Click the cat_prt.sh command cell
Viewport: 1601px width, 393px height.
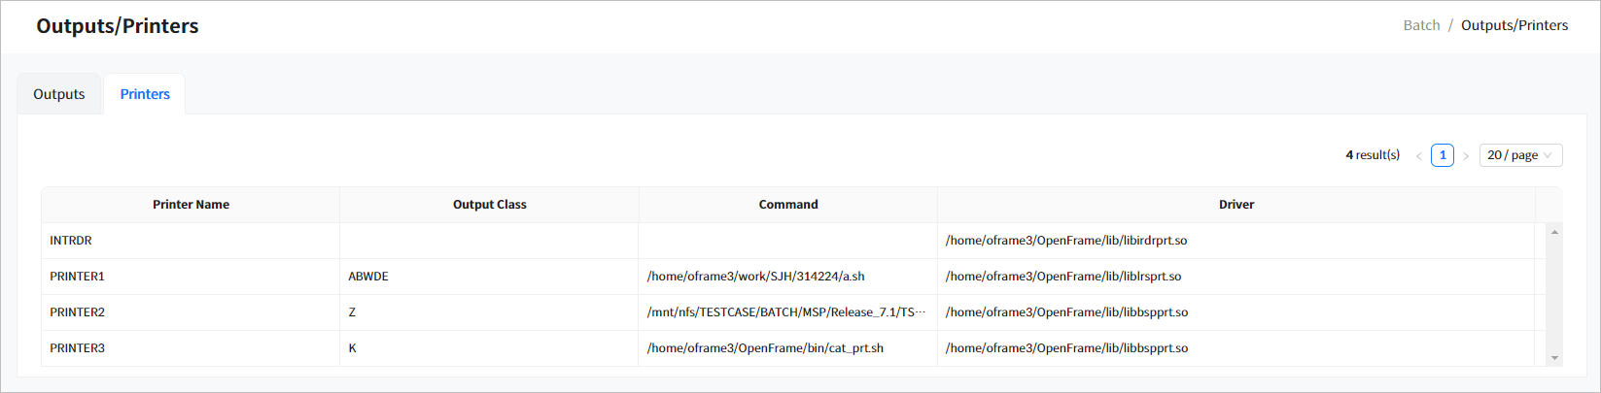765,348
